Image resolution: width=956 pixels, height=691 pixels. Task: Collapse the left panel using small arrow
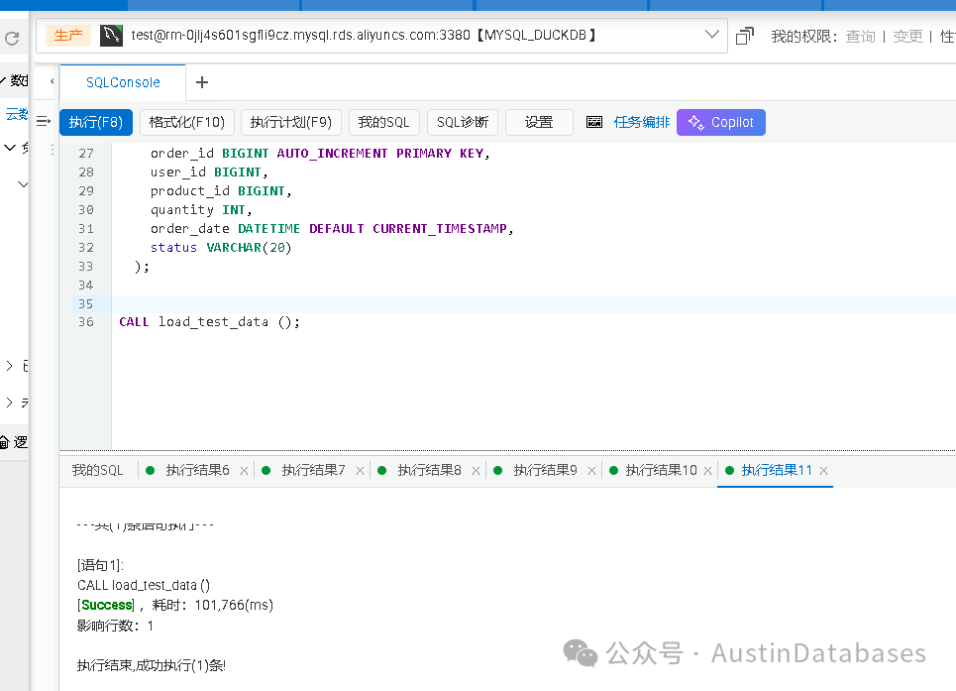52,81
